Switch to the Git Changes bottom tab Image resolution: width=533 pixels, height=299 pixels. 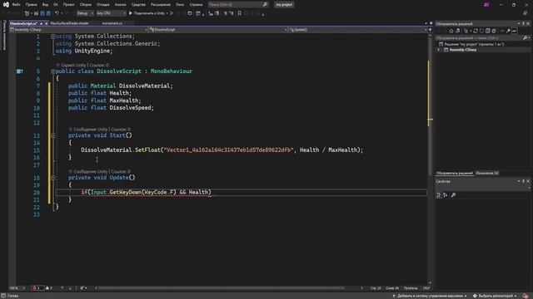point(486,174)
